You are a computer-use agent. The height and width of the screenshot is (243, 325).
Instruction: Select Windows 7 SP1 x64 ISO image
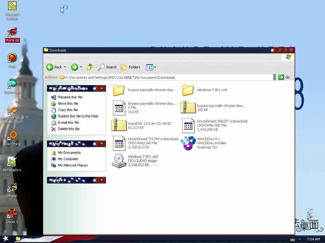[x=135, y=161]
